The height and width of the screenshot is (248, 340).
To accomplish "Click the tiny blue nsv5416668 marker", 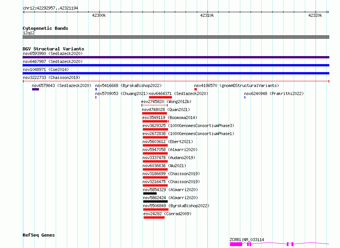I will click(96, 89).
